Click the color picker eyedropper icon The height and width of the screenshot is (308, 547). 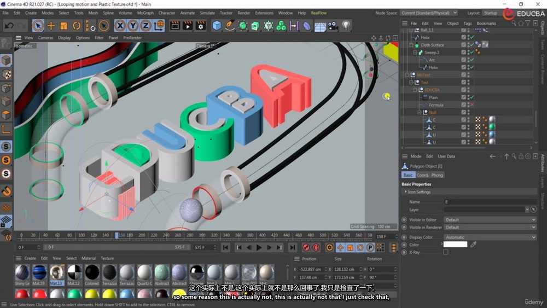tap(473, 245)
